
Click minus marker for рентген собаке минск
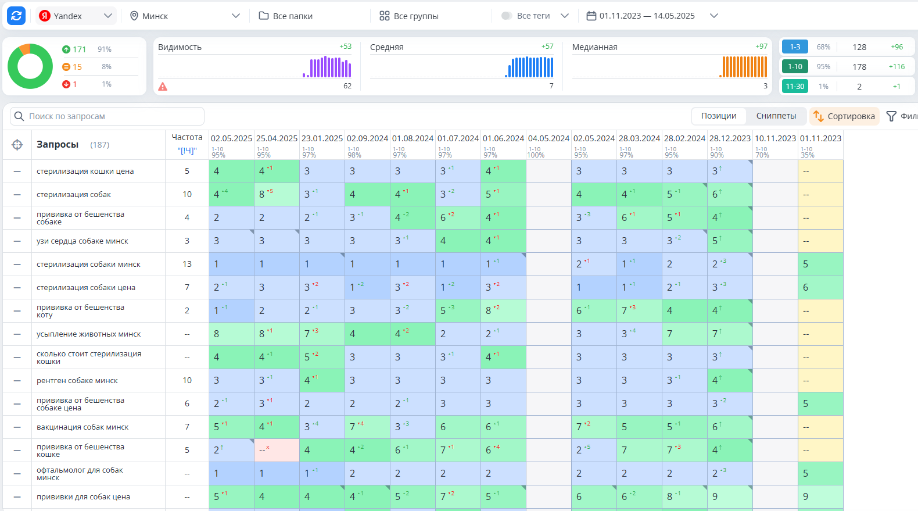click(x=17, y=381)
